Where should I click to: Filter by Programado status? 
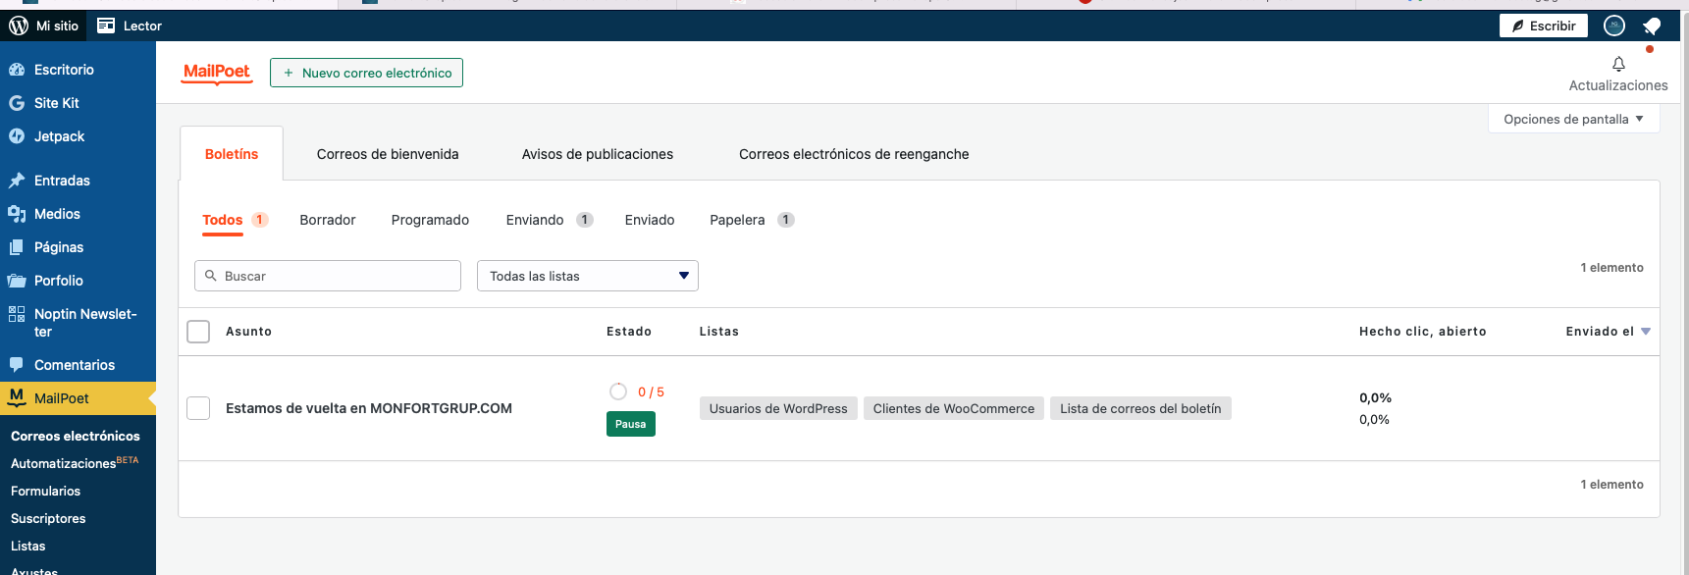tap(430, 220)
